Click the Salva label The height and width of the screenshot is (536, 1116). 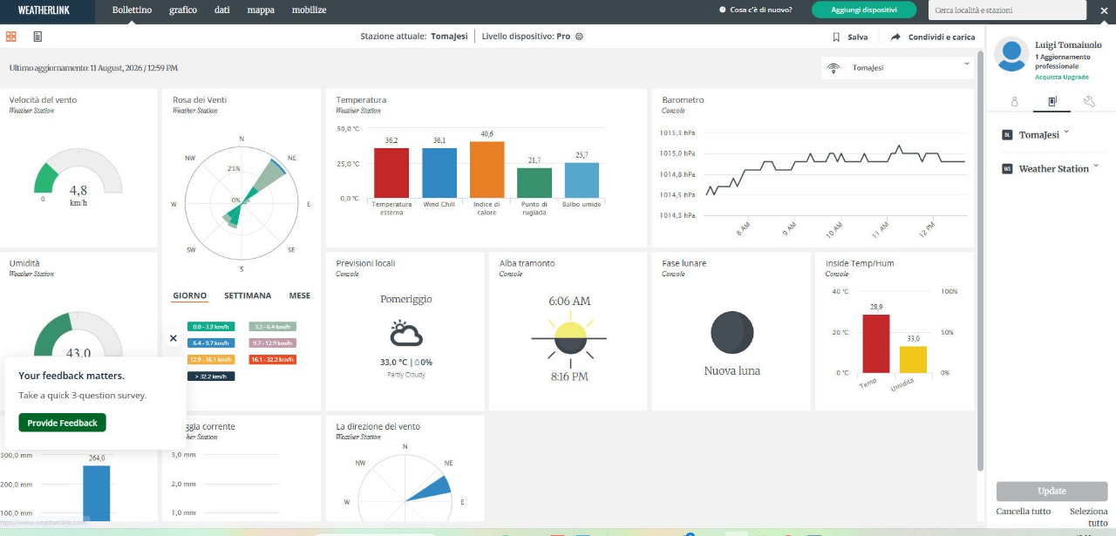click(858, 37)
